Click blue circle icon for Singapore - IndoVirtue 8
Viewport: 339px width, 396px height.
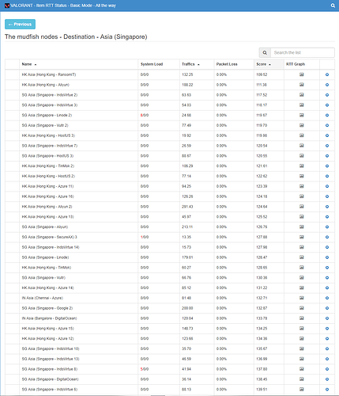tap(327, 369)
